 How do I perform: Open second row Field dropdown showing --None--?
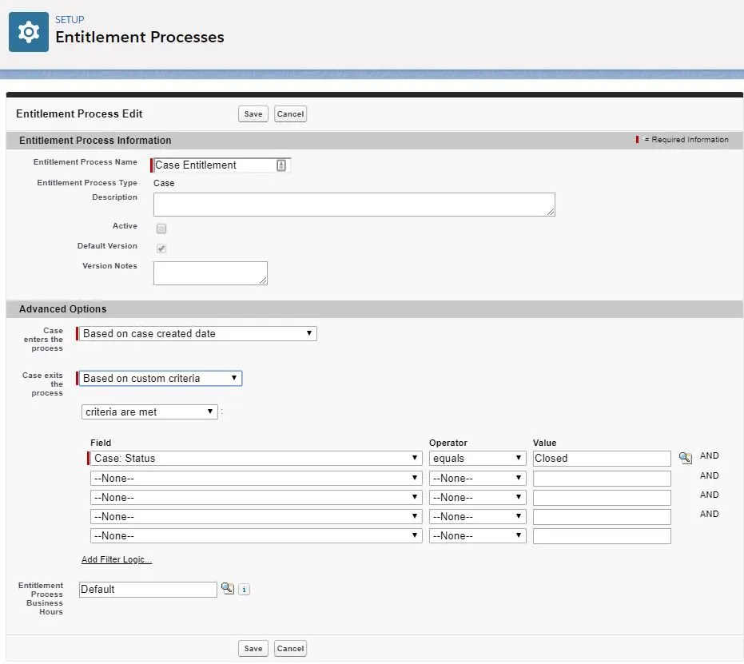(257, 478)
